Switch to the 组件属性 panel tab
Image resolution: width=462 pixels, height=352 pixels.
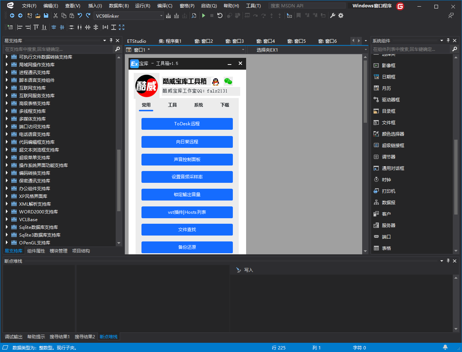click(x=36, y=251)
